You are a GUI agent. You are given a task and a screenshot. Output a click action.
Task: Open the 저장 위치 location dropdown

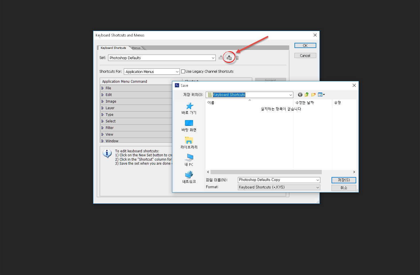point(249,95)
